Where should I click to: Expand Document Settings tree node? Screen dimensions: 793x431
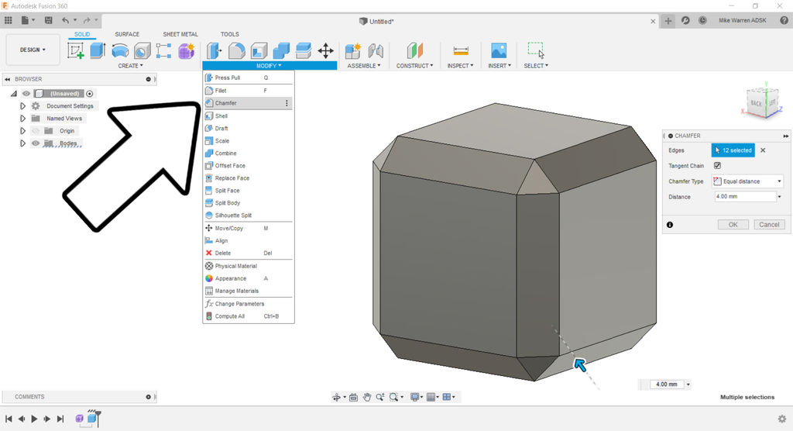pos(22,106)
